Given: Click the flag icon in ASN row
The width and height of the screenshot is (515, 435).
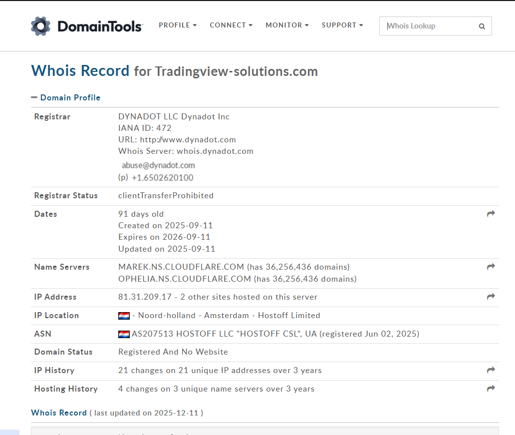Looking at the screenshot, I should 124,334.
